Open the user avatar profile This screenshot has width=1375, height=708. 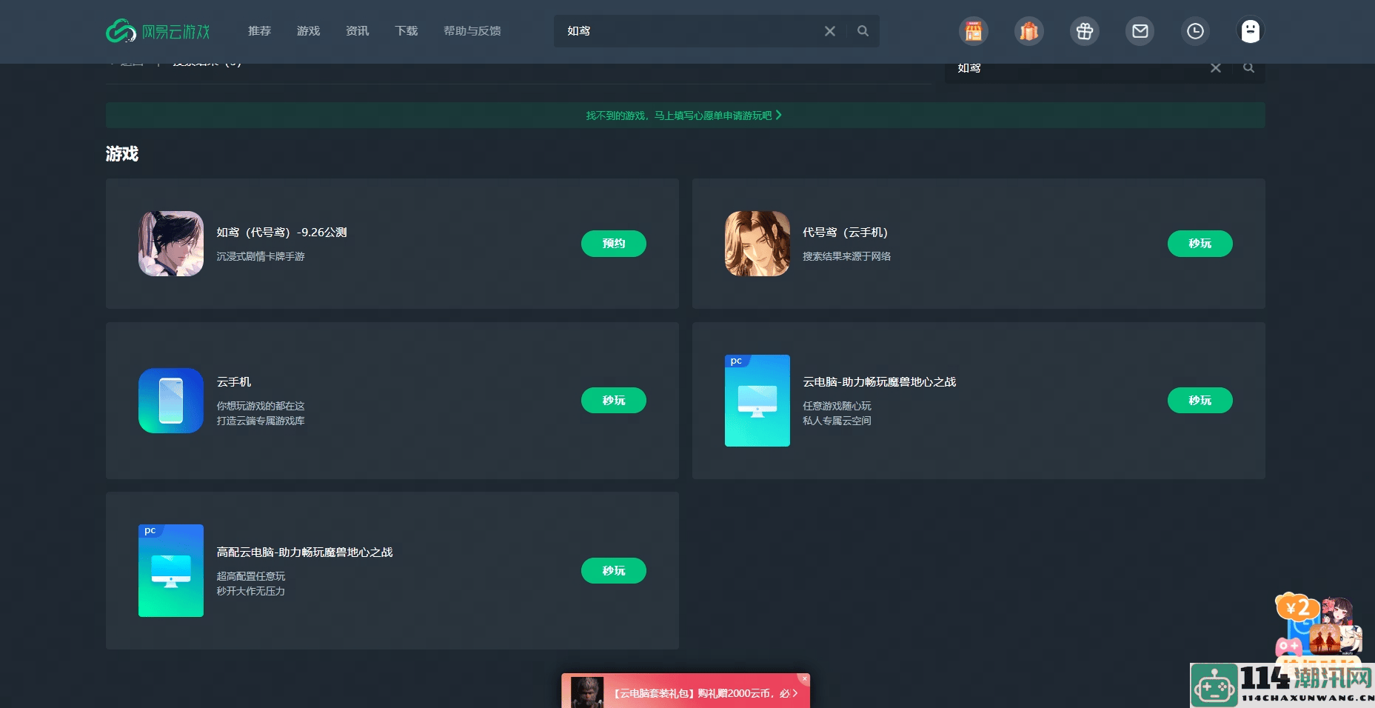(x=1251, y=31)
